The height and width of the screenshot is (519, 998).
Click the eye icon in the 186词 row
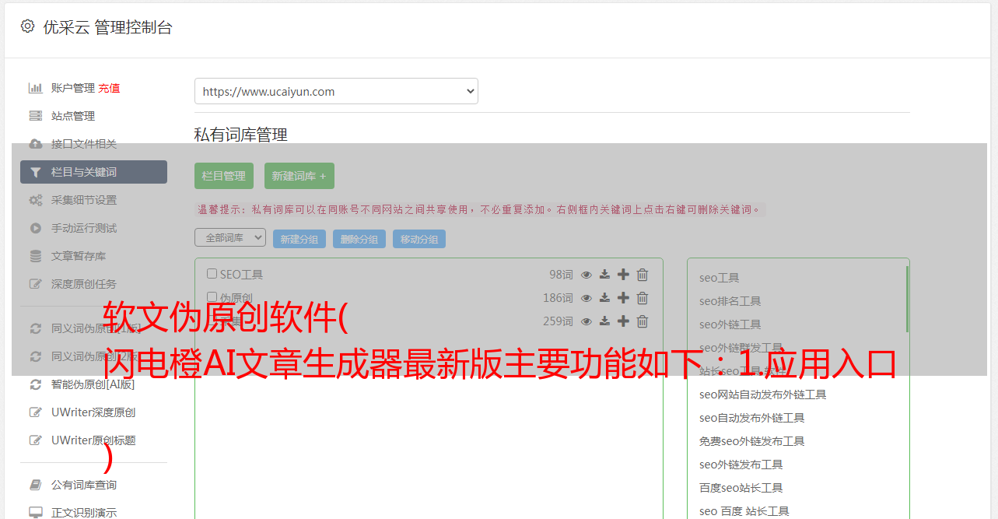click(587, 298)
